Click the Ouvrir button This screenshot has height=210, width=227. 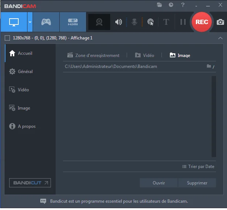coord(159,183)
